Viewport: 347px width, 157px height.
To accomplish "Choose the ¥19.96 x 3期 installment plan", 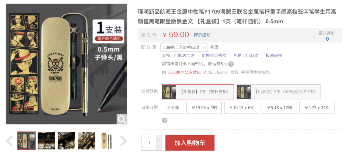I will point(204,108).
